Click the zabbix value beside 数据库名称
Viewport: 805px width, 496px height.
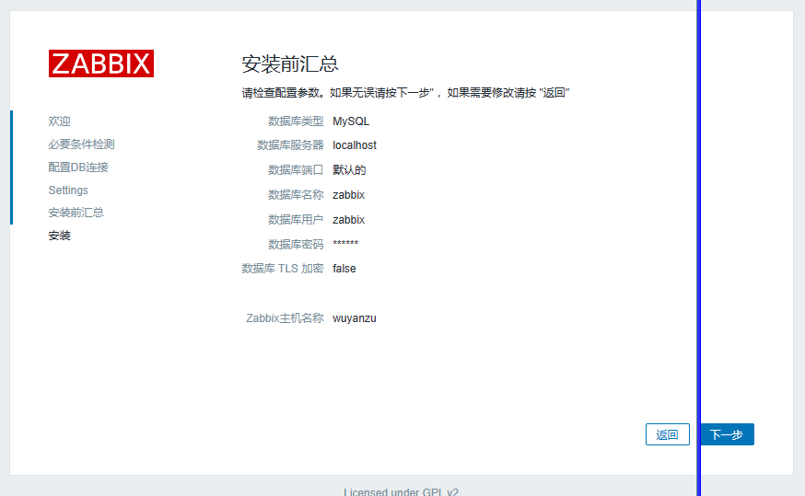pos(348,195)
